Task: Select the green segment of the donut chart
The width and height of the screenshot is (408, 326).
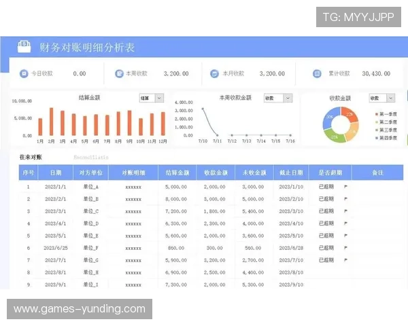Action: (x=335, y=137)
